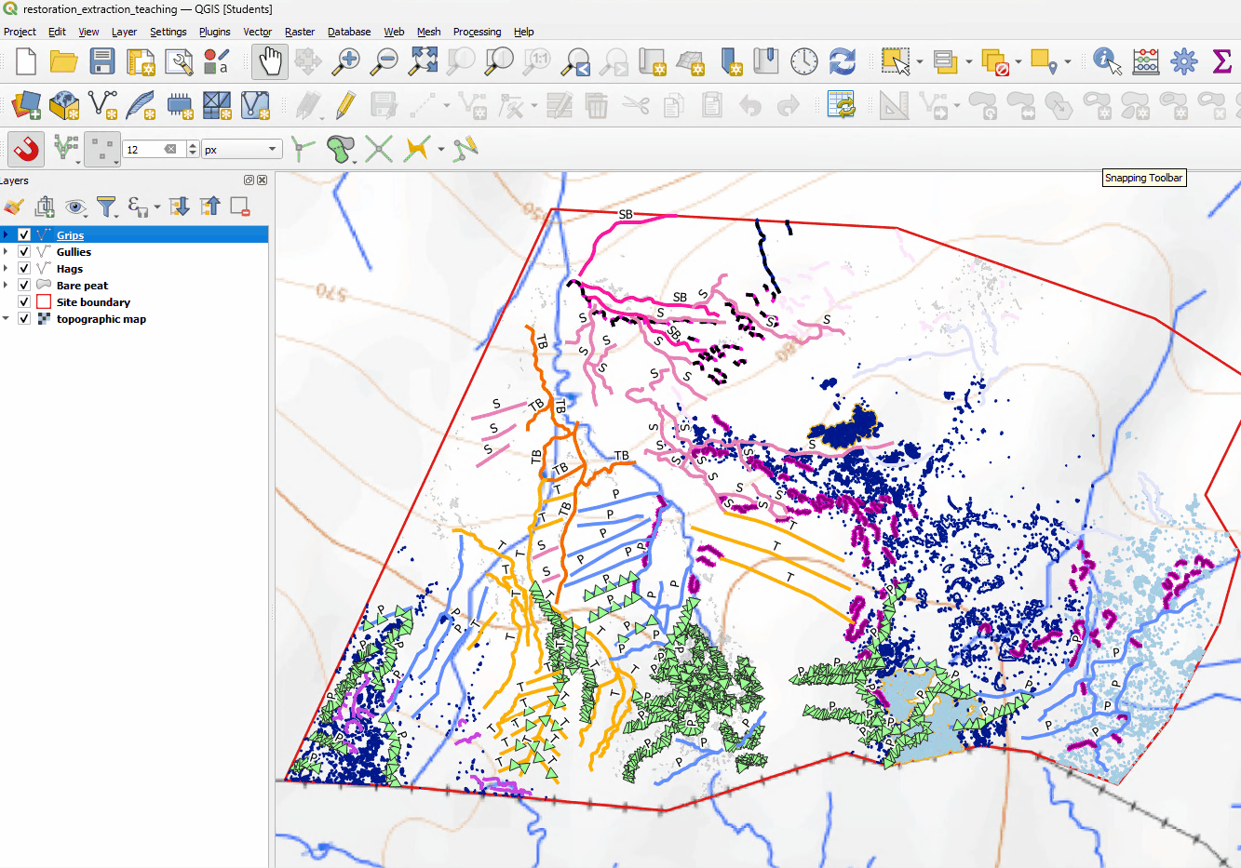
Task: Select the Zoom In tool
Action: 344,61
